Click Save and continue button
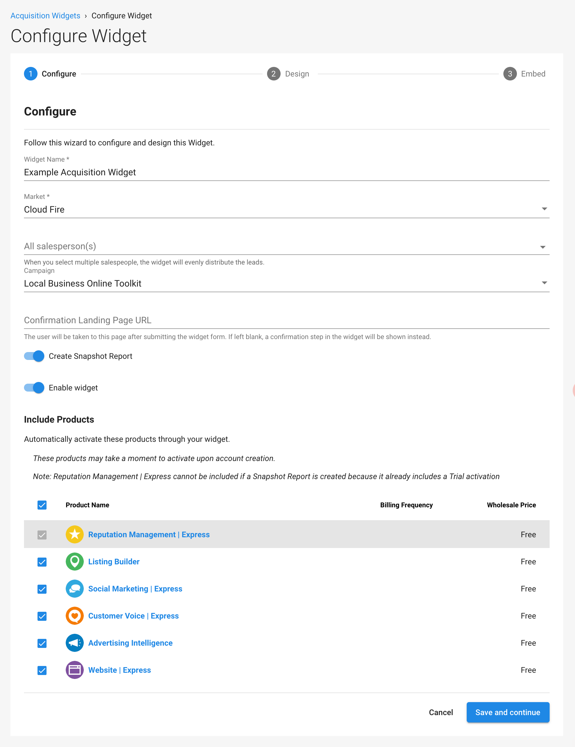This screenshot has height=747, width=575. 508,712
